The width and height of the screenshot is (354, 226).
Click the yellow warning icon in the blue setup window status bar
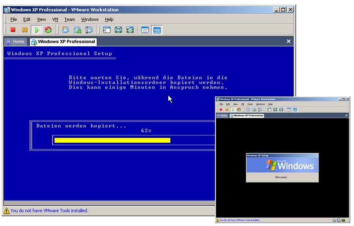6,211
